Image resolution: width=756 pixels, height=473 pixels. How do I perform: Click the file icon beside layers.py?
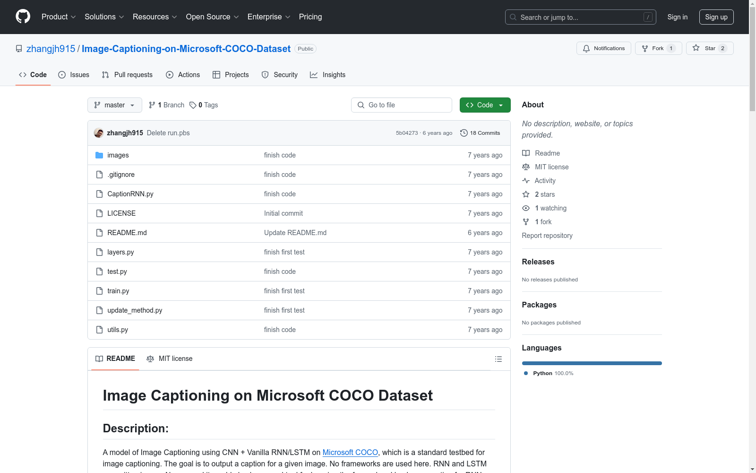tap(99, 252)
